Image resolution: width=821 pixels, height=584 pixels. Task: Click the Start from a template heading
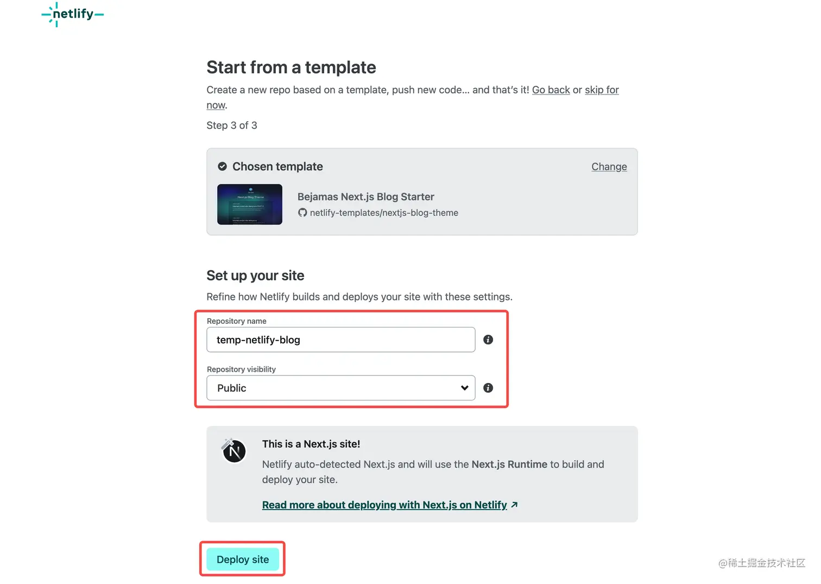(x=292, y=67)
